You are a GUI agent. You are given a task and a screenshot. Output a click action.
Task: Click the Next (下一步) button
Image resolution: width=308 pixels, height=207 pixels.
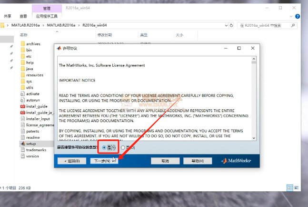[x=104, y=161]
